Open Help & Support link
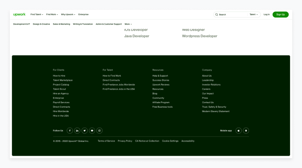 point(160,76)
